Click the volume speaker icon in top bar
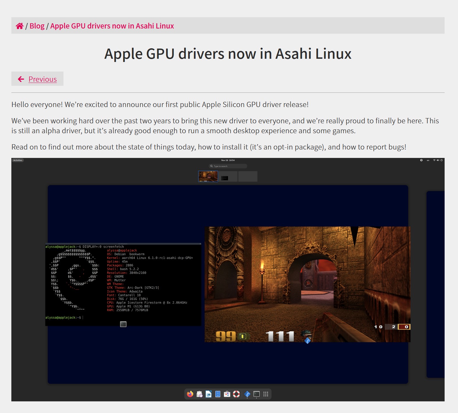Screen dimensions: 458x413 tap(438, 160)
